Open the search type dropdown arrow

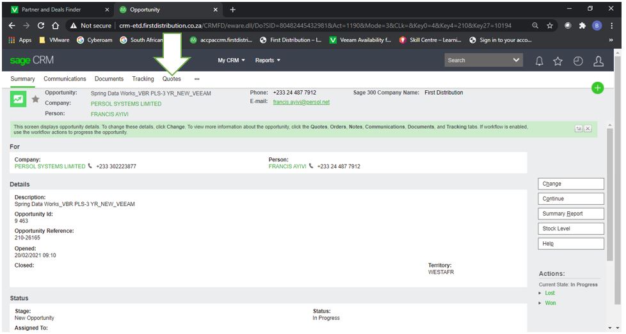tap(517, 60)
